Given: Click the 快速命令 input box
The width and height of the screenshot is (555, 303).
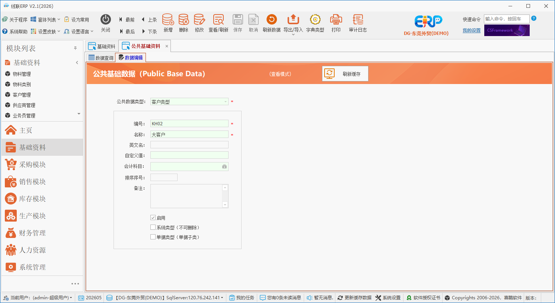Looking at the screenshot, I should point(507,19).
